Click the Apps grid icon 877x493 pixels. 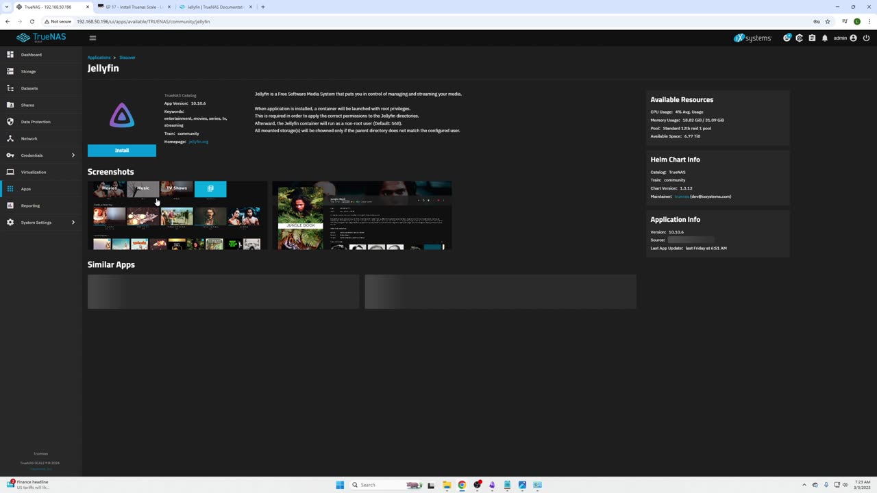point(10,189)
